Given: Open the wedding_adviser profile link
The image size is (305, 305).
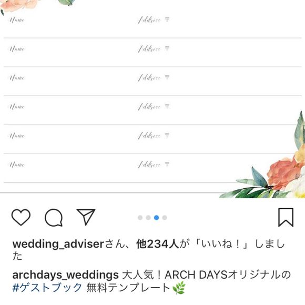Looking at the screenshot, I should (x=58, y=244).
